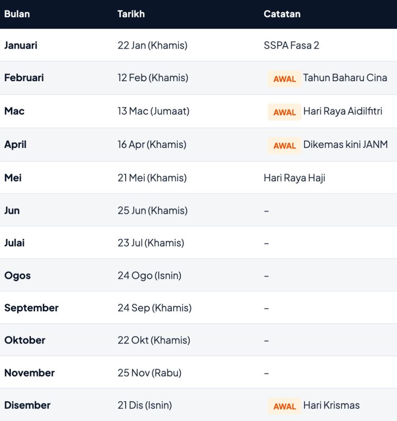Screen dimensions: 397x421
Task: Select the Februari month cell
Action: click(24, 78)
